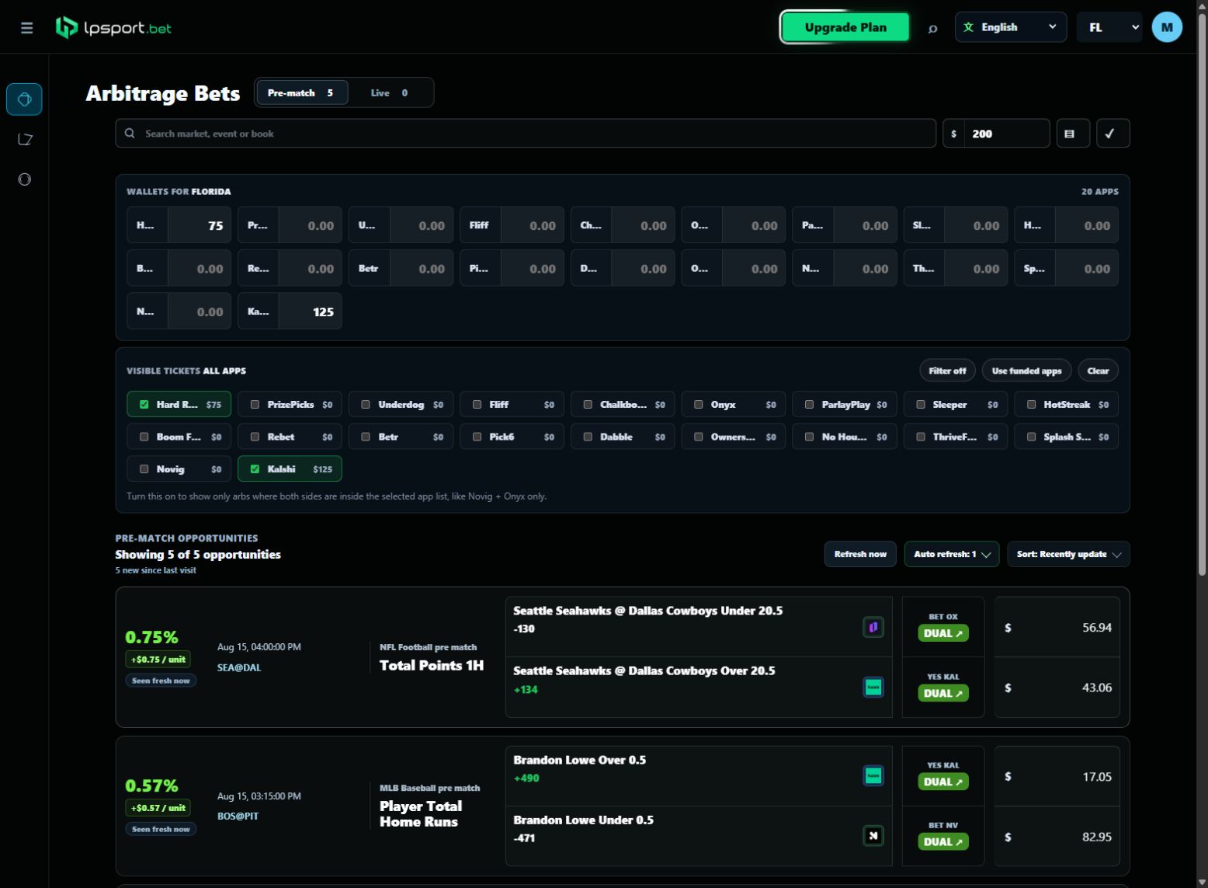Image resolution: width=1208 pixels, height=888 pixels.
Task: Click Use funded apps button
Action: (x=1026, y=371)
